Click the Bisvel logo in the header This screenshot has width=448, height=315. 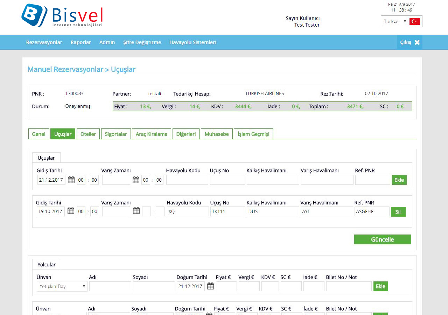[62, 16]
